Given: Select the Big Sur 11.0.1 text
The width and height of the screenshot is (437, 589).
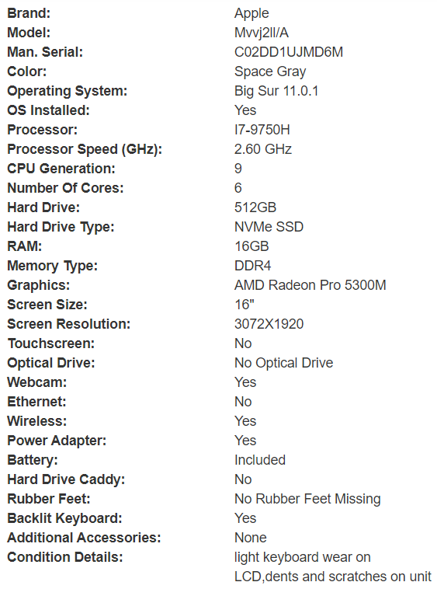Looking at the screenshot, I should (276, 91).
